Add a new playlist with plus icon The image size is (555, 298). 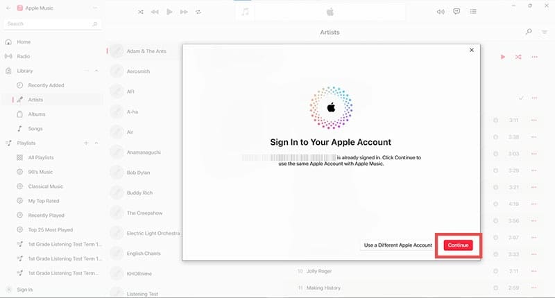(86, 143)
